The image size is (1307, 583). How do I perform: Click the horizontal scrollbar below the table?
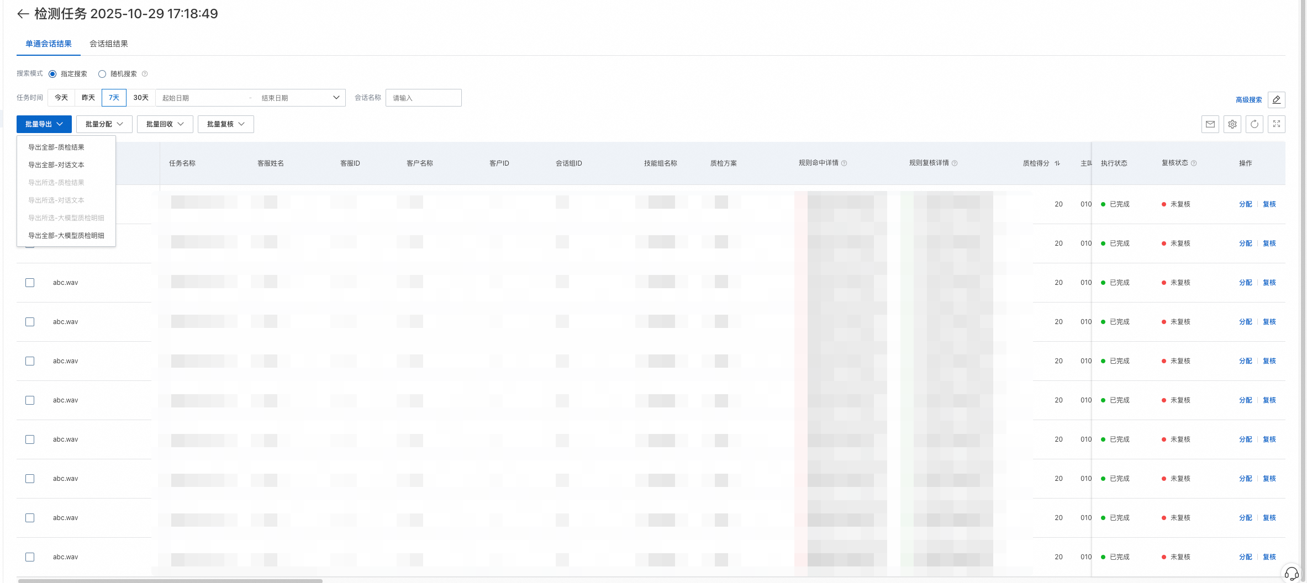[x=170, y=581]
